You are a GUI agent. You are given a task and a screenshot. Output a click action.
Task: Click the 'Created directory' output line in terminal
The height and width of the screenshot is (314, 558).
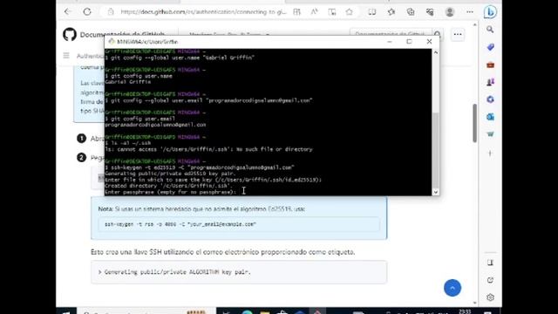168,186
